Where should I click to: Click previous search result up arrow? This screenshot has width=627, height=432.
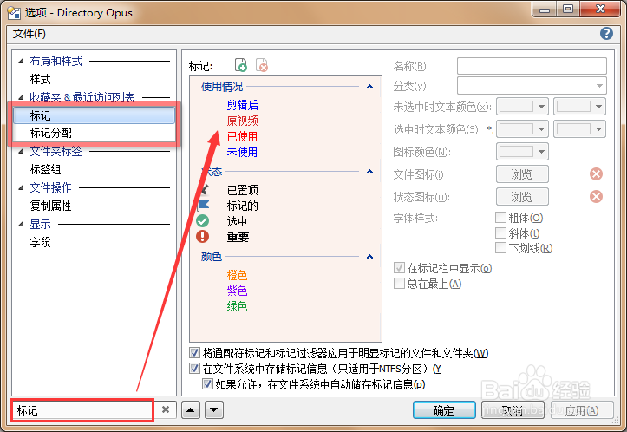(x=191, y=410)
